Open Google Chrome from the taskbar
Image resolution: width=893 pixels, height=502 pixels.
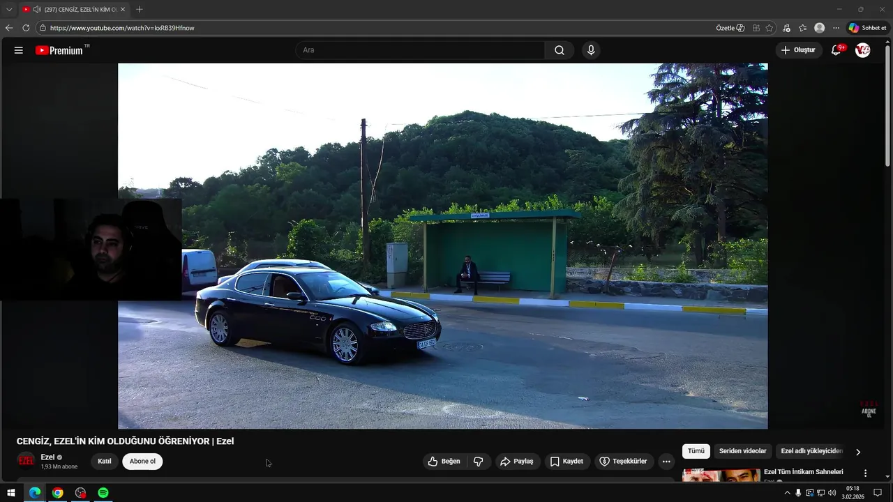point(58,493)
